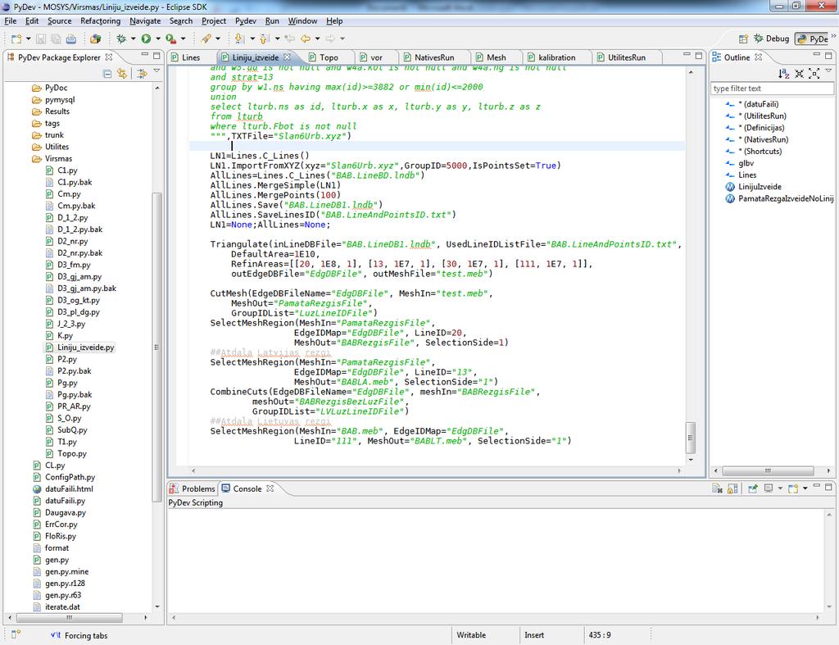Select PamataRezgaIzveideNoLinij in Outline
The height and width of the screenshot is (645, 839).
[x=780, y=198]
